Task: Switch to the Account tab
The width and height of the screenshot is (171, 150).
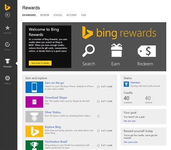Action: [x=72, y=15]
